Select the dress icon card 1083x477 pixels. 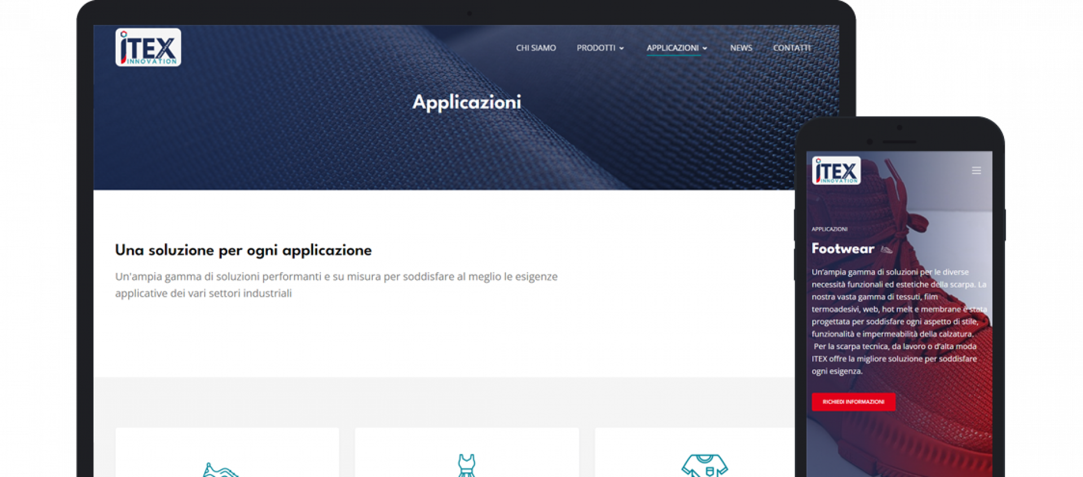click(467, 452)
